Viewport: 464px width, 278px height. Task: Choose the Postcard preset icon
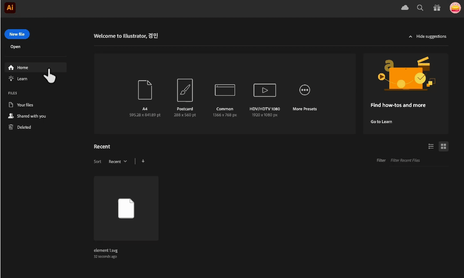click(x=185, y=90)
